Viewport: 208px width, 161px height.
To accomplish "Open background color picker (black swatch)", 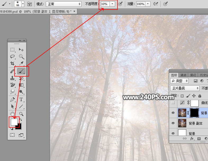I will pos(19,127).
